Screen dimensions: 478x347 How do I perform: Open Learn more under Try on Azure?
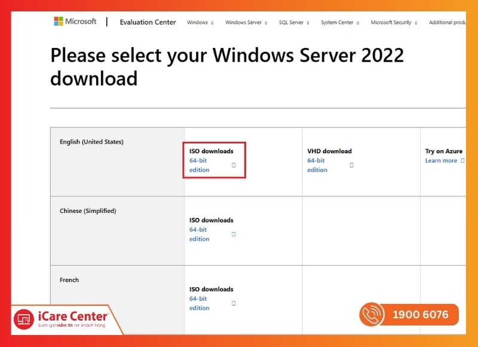click(441, 160)
